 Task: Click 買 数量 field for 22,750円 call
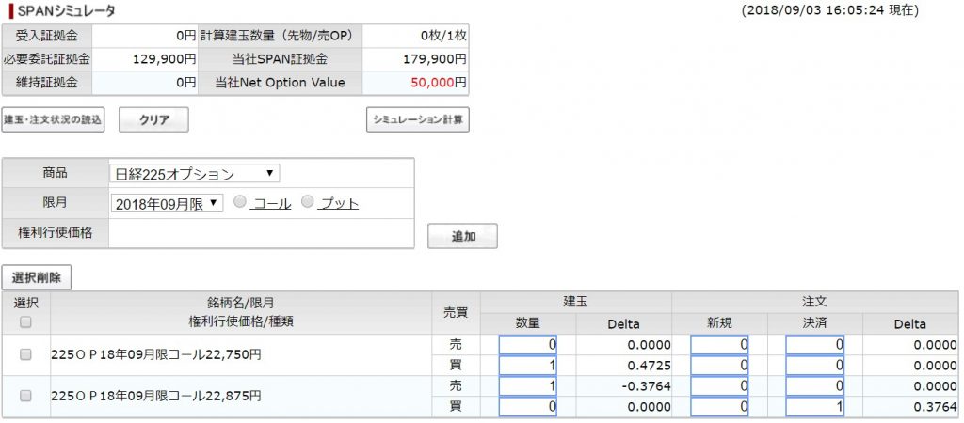pos(527,366)
